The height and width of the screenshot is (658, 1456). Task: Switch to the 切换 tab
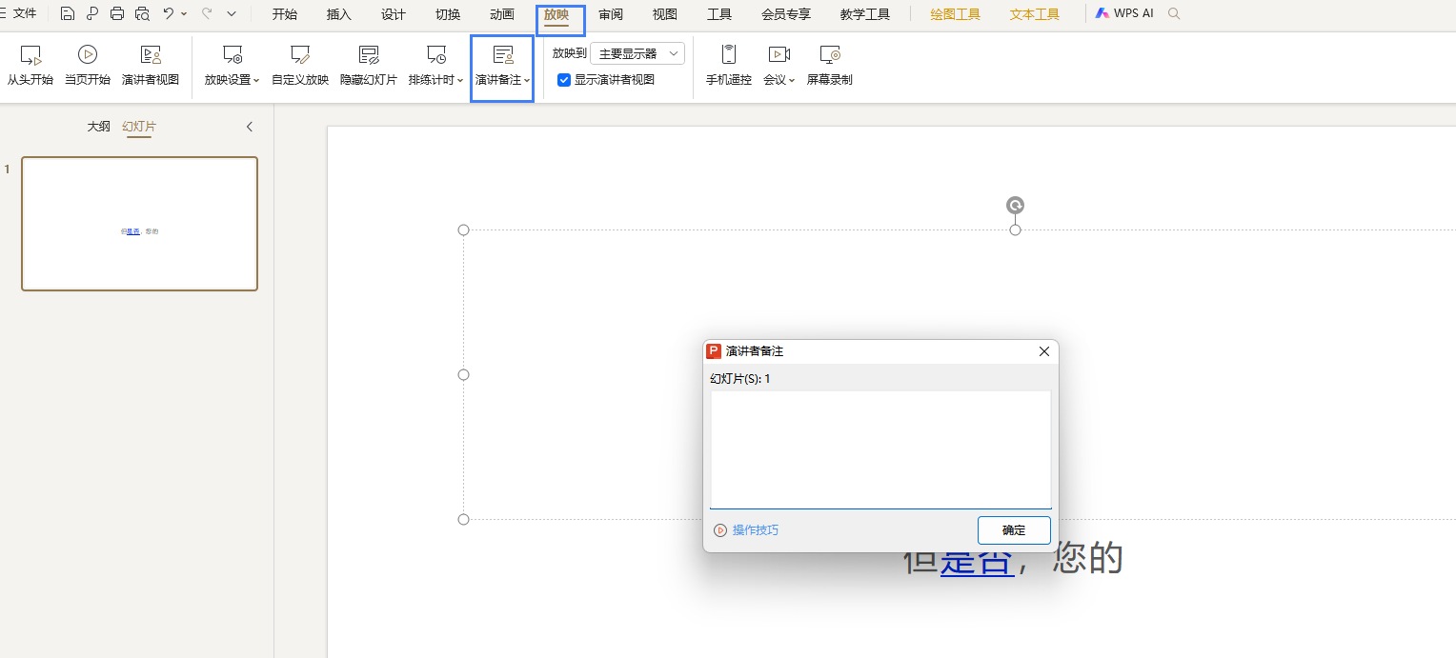(447, 14)
